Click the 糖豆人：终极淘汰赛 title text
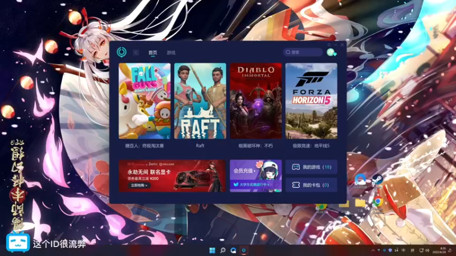The height and width of the screenshot is (256, 456). [x=145, y=146]
